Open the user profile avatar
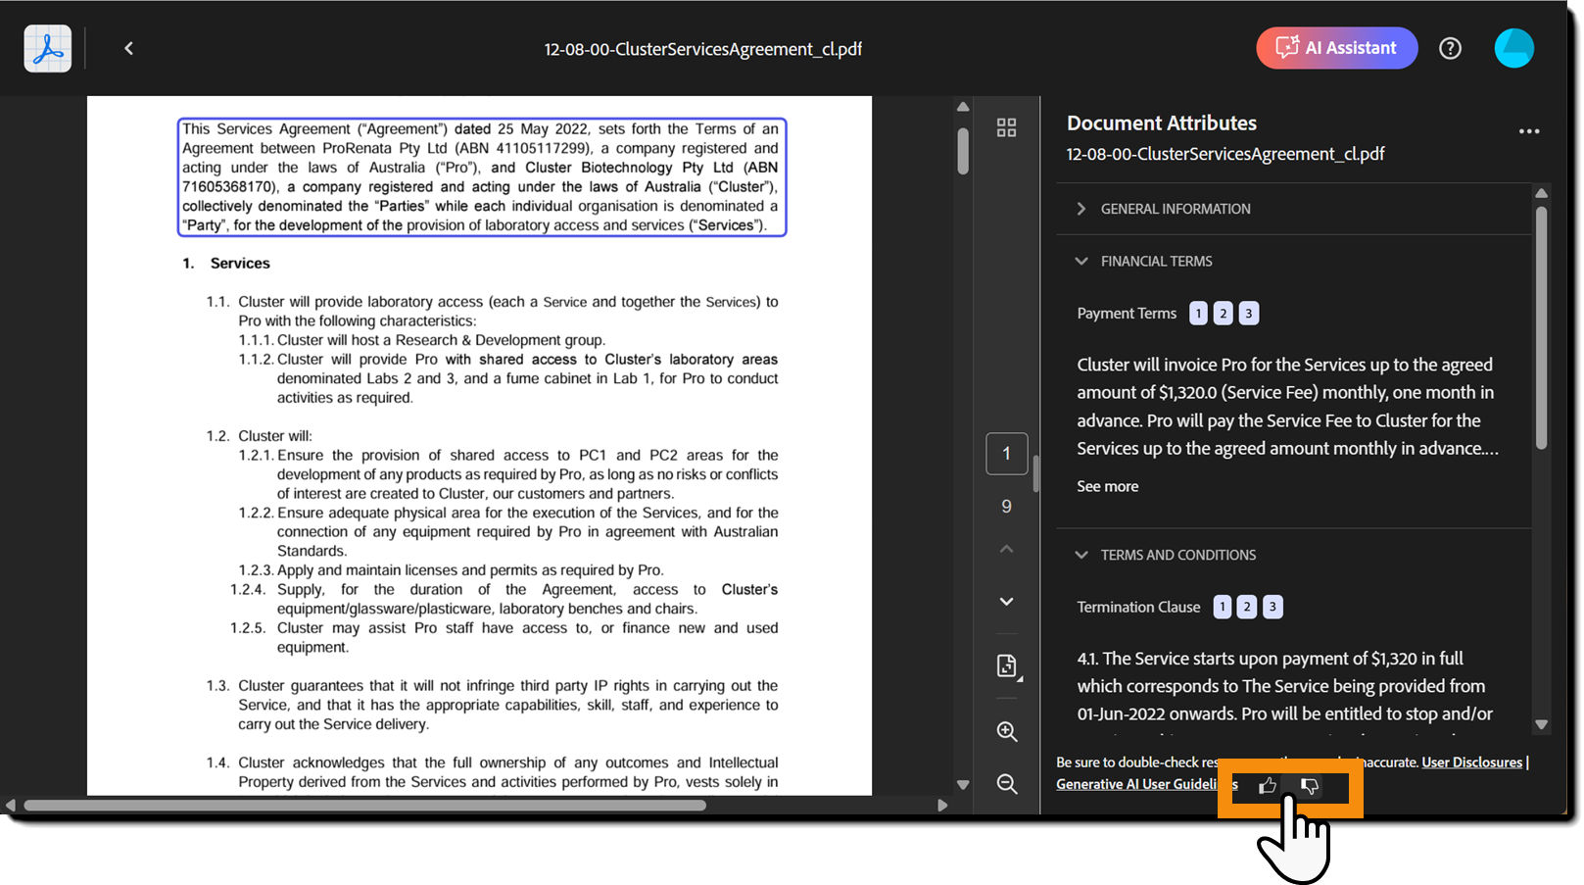Screen dimensions: 1584x885 tap(1513, 48)
